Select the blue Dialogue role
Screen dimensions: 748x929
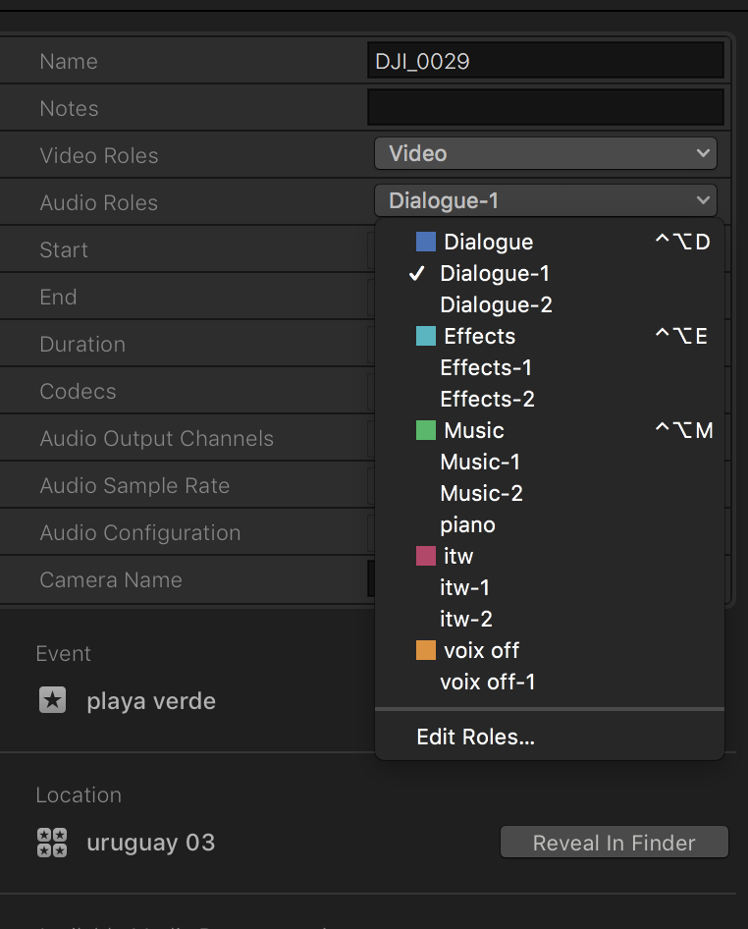pos(488,242)
